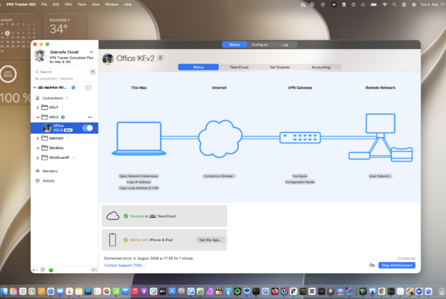Expand the openvpn folder
Viewport: 446px width, 299px height.
click(38, 138)
